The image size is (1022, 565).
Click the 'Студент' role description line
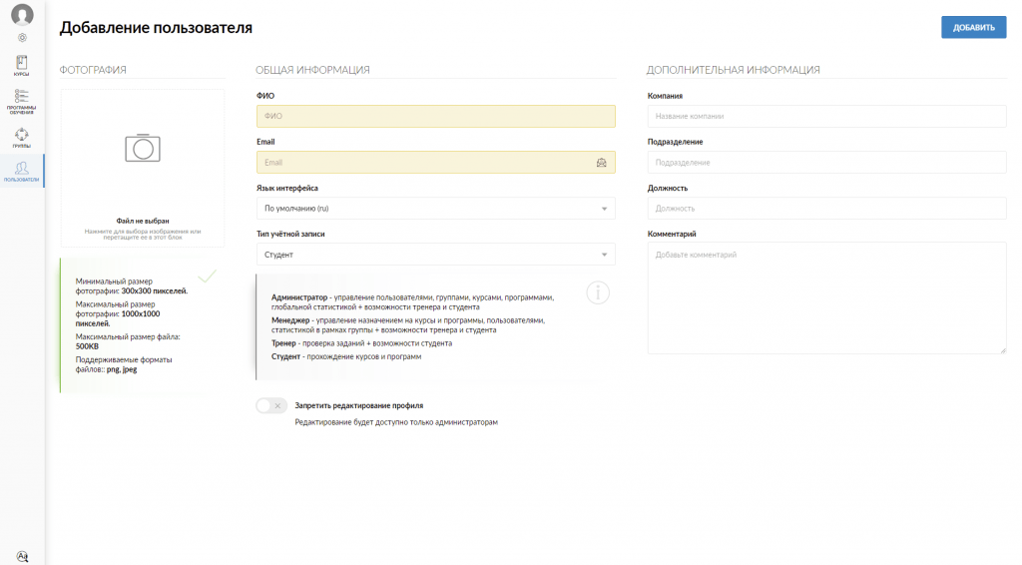[x=346, y=356]
